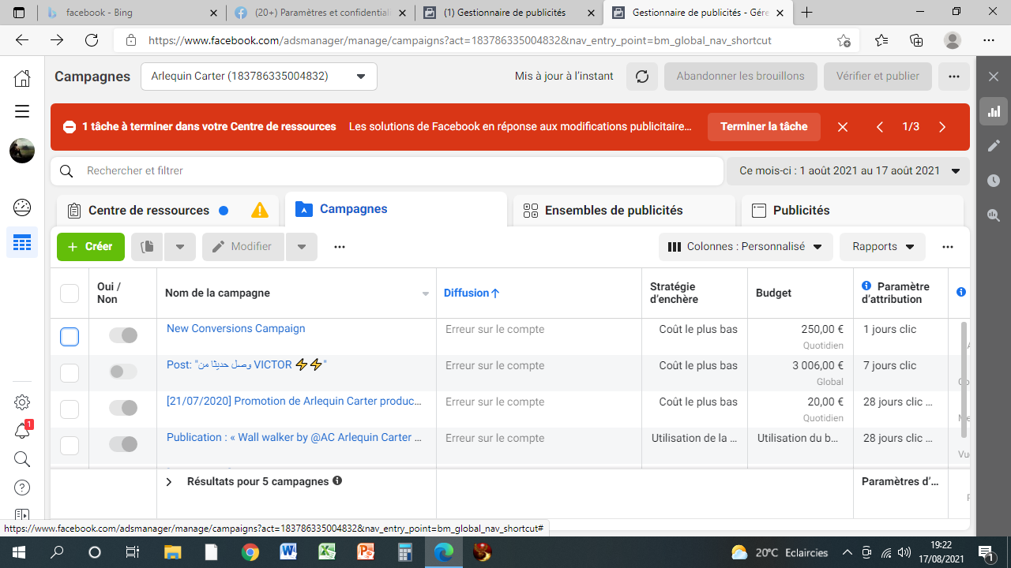The width and height of the screenshot is (1011, 568).
Task: Go to next banner notification arrow
Action: click(x=942, y=127)
